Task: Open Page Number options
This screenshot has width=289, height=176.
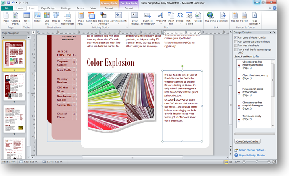Action: (x=254, y=18)
